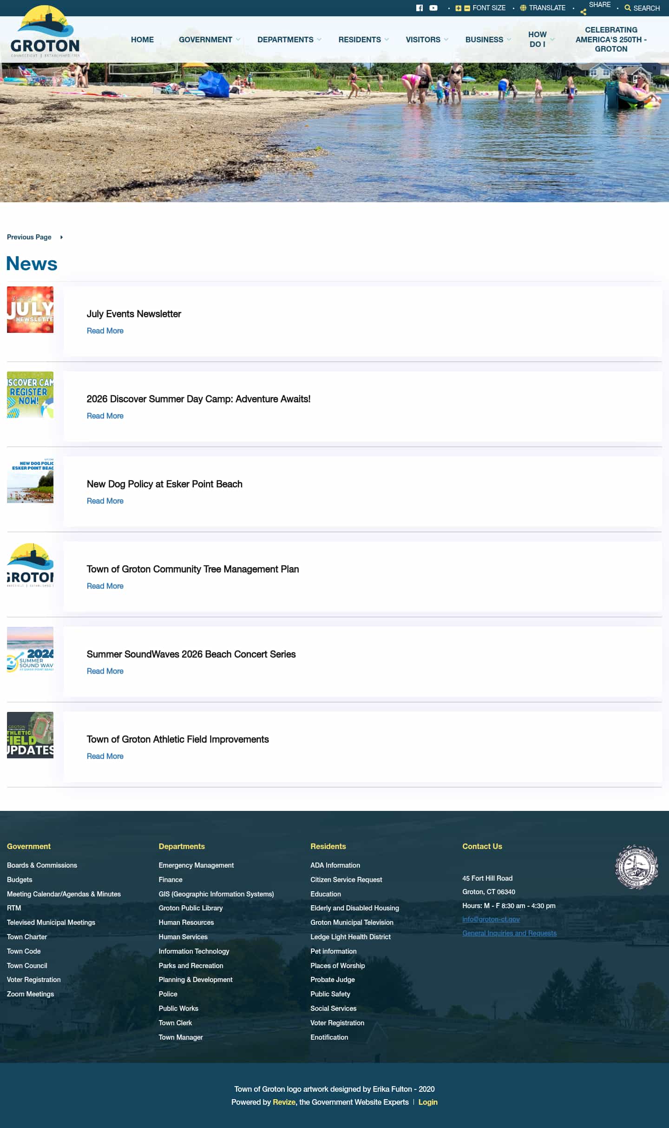The height and width of the screenshot is (1128, 669).
Task: Click the SHARE text in top bar
Action: click(x=600, y=5)
